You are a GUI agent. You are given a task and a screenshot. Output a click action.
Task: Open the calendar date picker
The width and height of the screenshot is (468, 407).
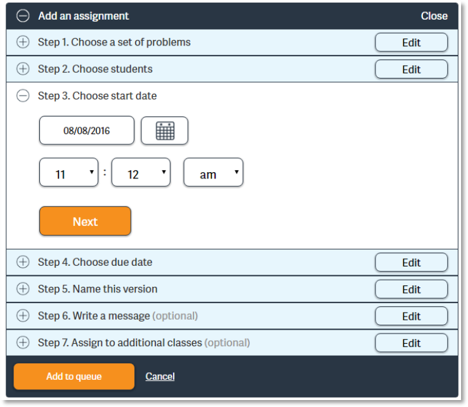[164, 131]
